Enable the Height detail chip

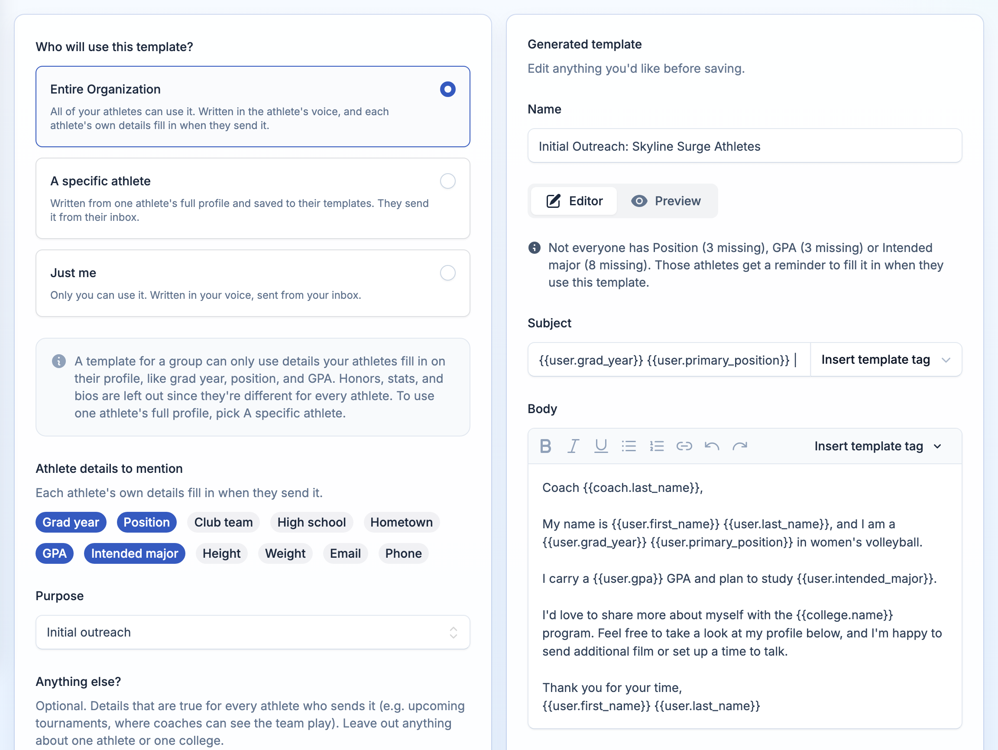[x=221, y=553]
